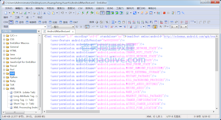
Task: Click the 比较 button in CSV toolbar
Action: coord(53,22)
